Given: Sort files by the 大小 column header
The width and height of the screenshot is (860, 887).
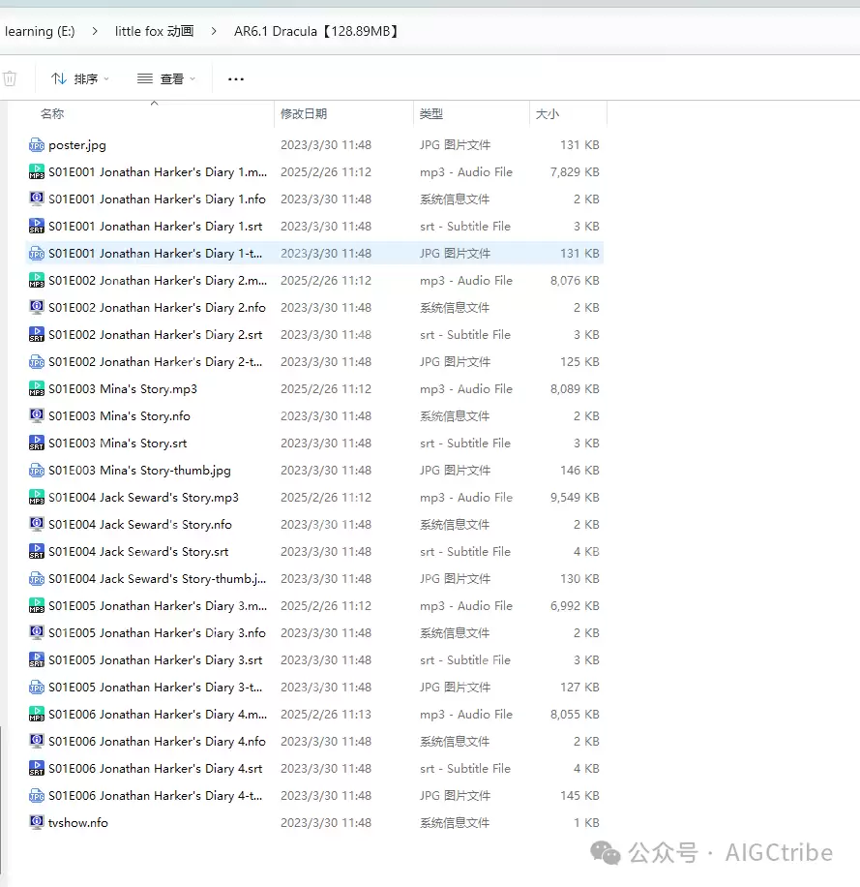Looking at the screenshot, I should (x=548, y=113).
